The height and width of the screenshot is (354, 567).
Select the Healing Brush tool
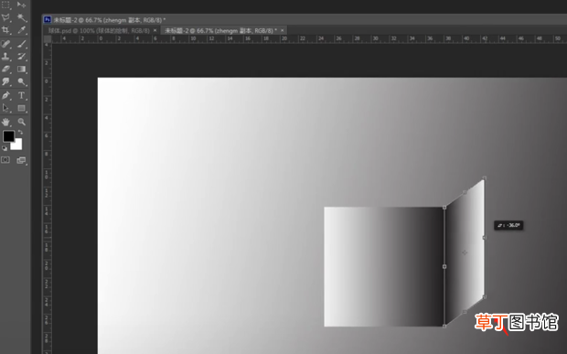coord(5,44)
